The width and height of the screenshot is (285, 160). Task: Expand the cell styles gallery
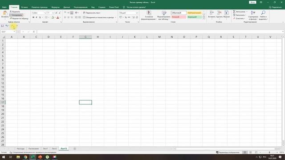pos(204,18)
